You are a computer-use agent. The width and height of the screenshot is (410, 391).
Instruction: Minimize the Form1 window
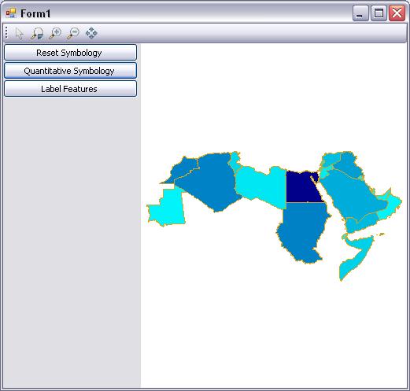pos(360,13)
